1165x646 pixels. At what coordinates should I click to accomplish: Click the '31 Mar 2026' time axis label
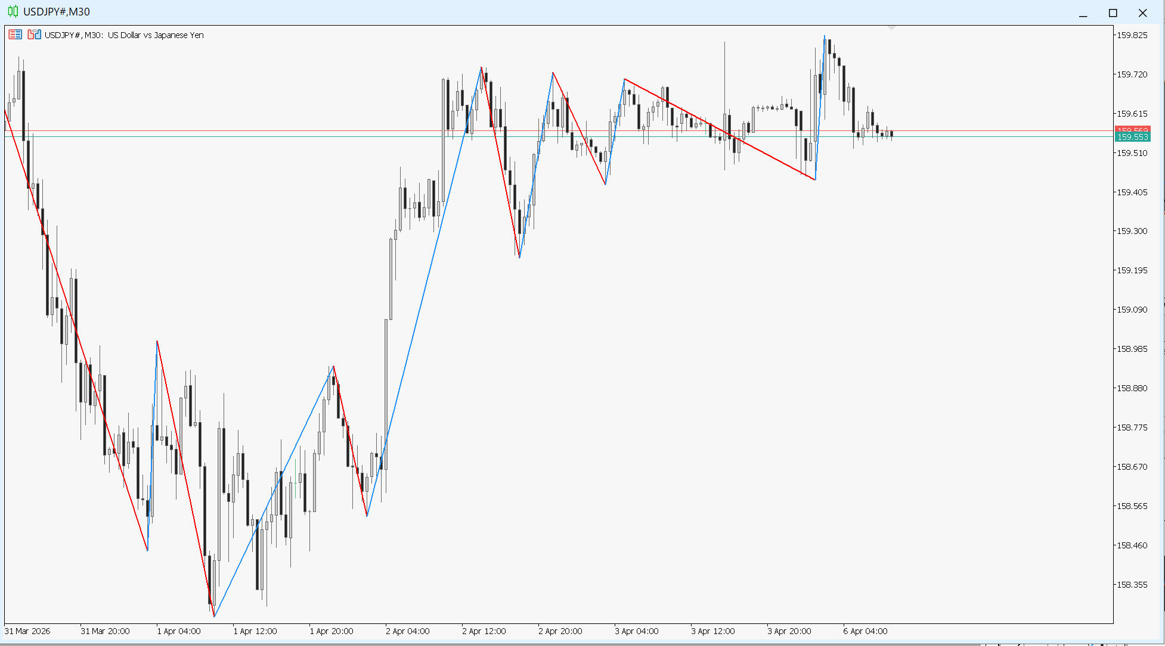coord(27,631)
